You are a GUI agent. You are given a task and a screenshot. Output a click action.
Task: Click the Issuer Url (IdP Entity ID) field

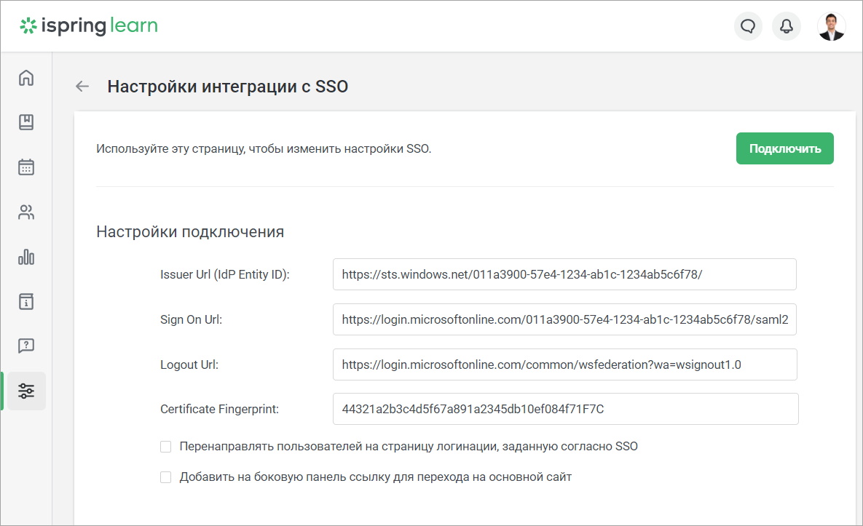pos(564,274)
